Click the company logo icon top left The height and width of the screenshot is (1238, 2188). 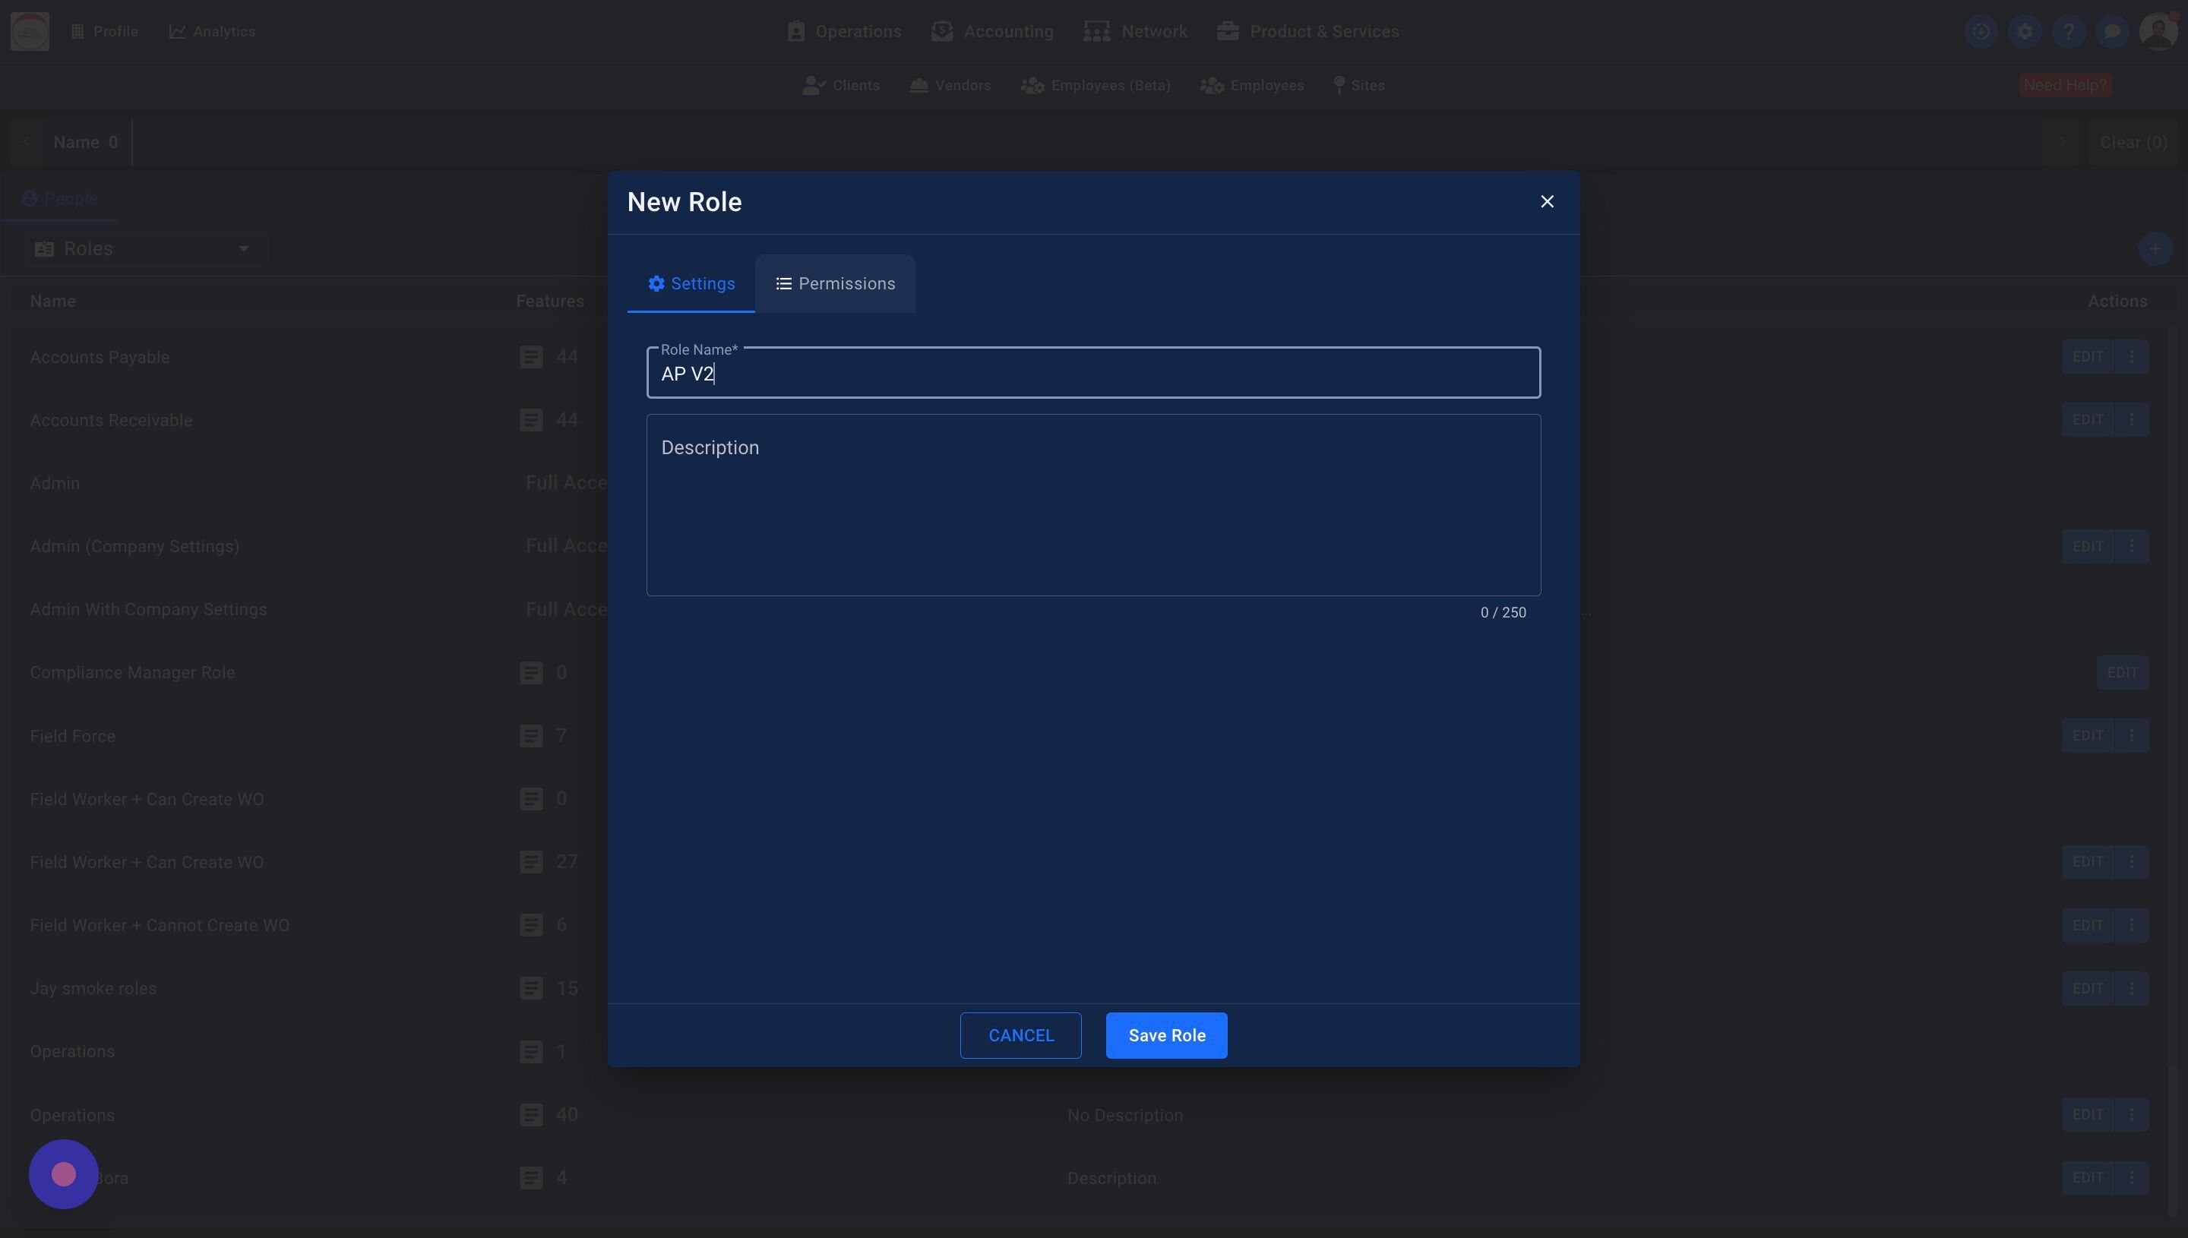click(30, 31)
